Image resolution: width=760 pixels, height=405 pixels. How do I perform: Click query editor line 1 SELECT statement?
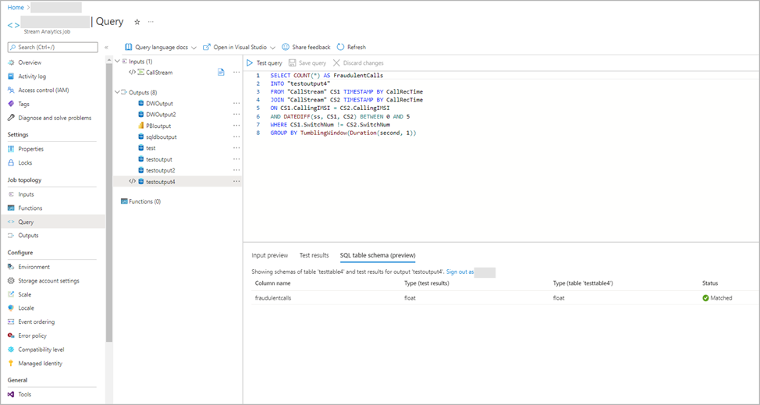coord(327,76)
